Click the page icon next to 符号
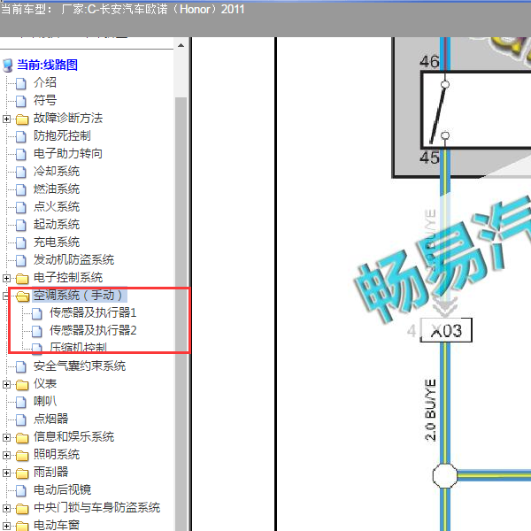 point(21,101)
